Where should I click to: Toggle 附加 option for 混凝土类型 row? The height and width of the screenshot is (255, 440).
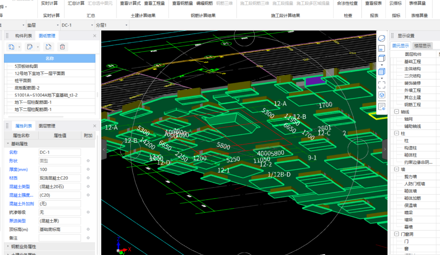pos(88,187)
